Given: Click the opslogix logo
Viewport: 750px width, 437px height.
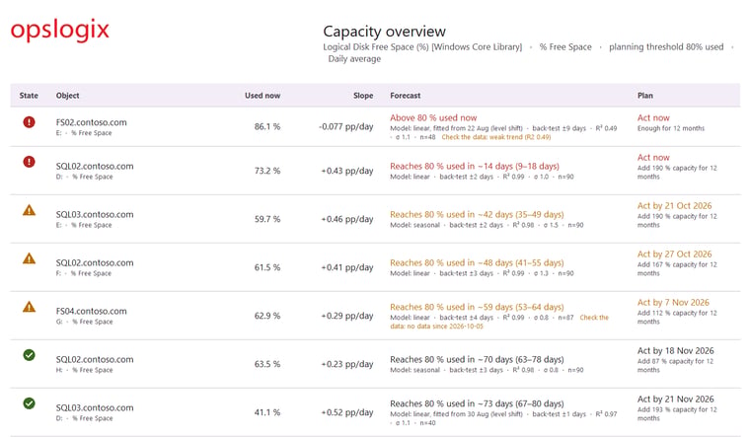Looking at the screenshot, I should click(60, 31).
